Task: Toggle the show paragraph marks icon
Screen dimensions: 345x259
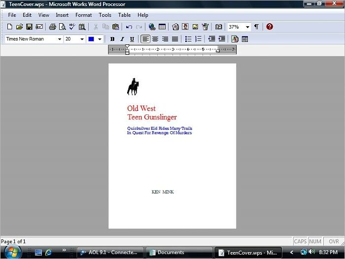Action: pos(256,27)
